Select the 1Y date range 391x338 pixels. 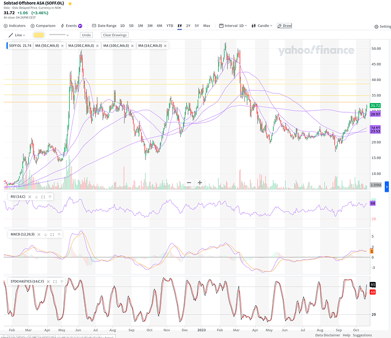click(x=180, y=25)
